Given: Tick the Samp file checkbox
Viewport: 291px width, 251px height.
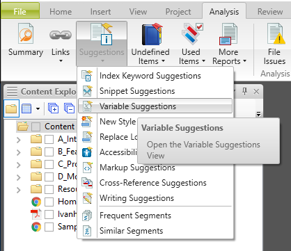Looking at the screenshot, I should 49,227.
